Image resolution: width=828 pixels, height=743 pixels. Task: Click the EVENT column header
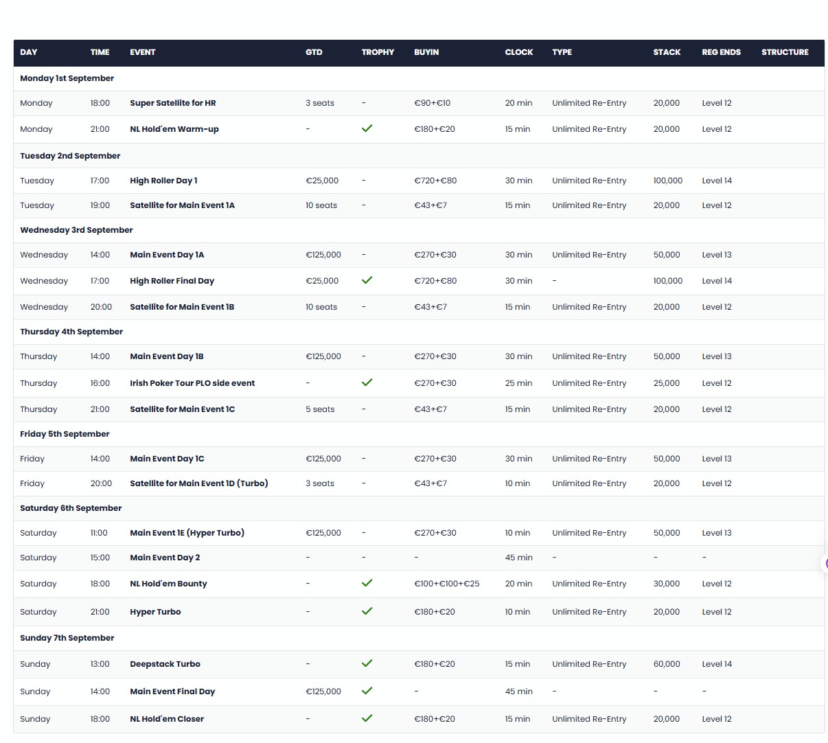[x=143, y=52]
